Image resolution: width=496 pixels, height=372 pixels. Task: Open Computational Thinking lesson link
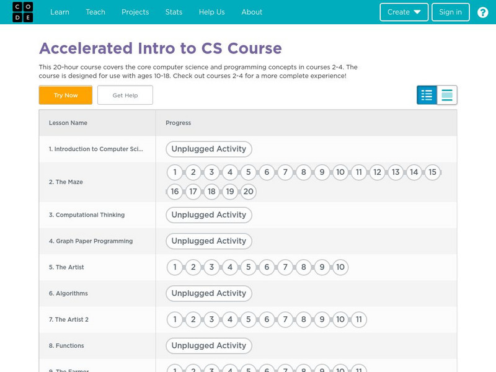90,215
